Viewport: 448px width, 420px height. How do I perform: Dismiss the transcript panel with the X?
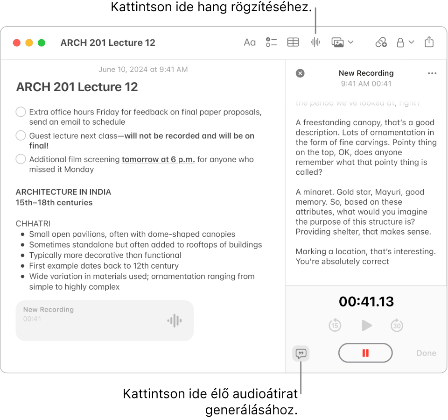300,73
